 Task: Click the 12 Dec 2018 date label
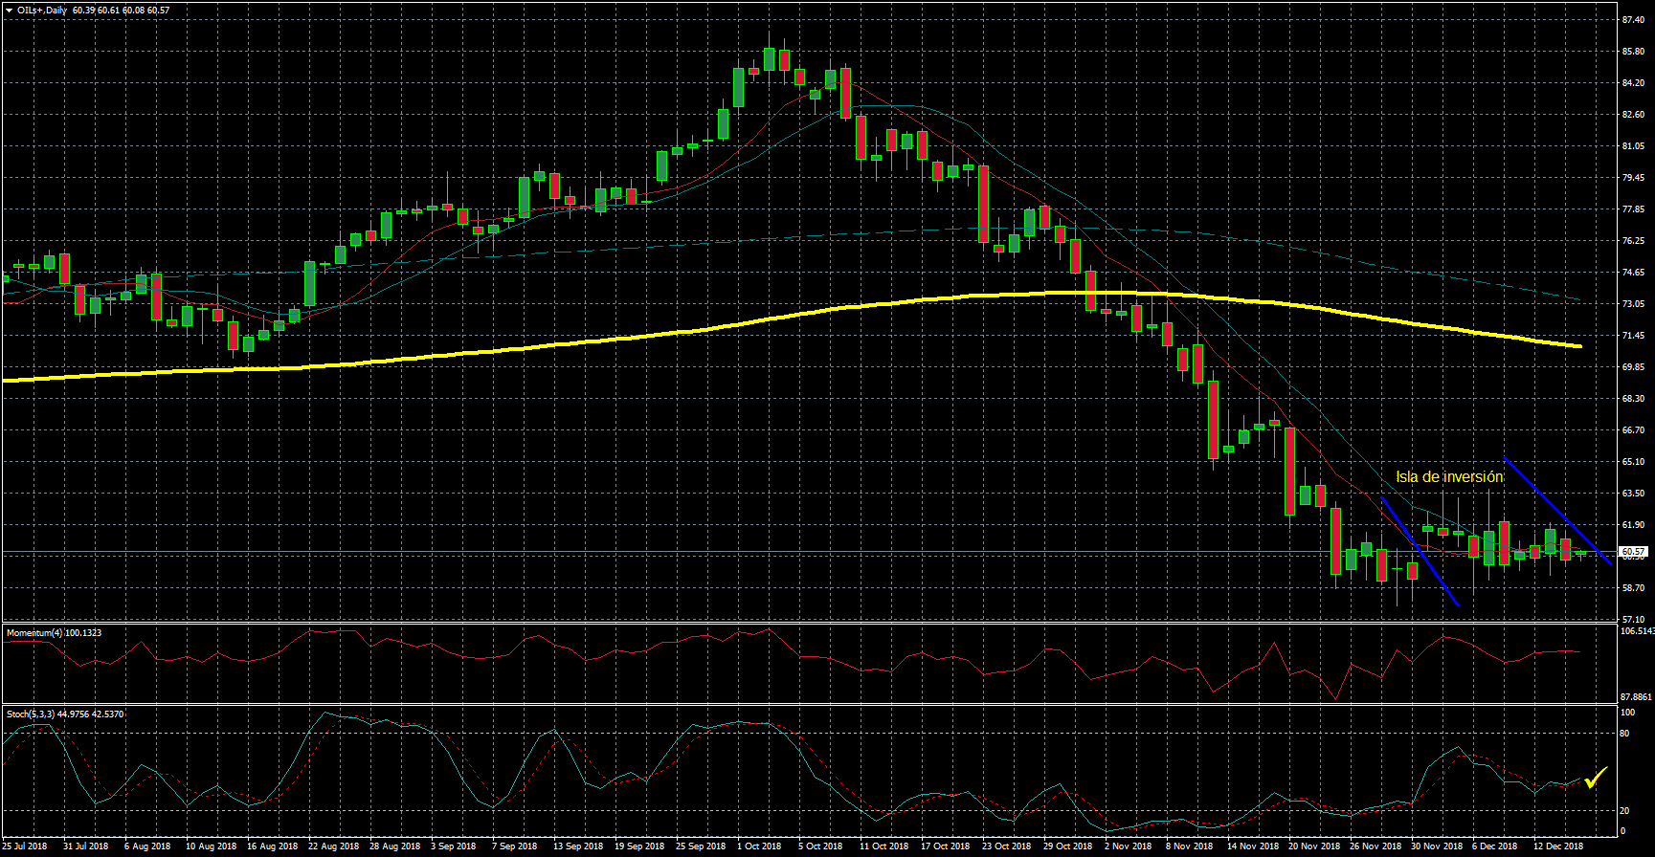click(1558, 846)
